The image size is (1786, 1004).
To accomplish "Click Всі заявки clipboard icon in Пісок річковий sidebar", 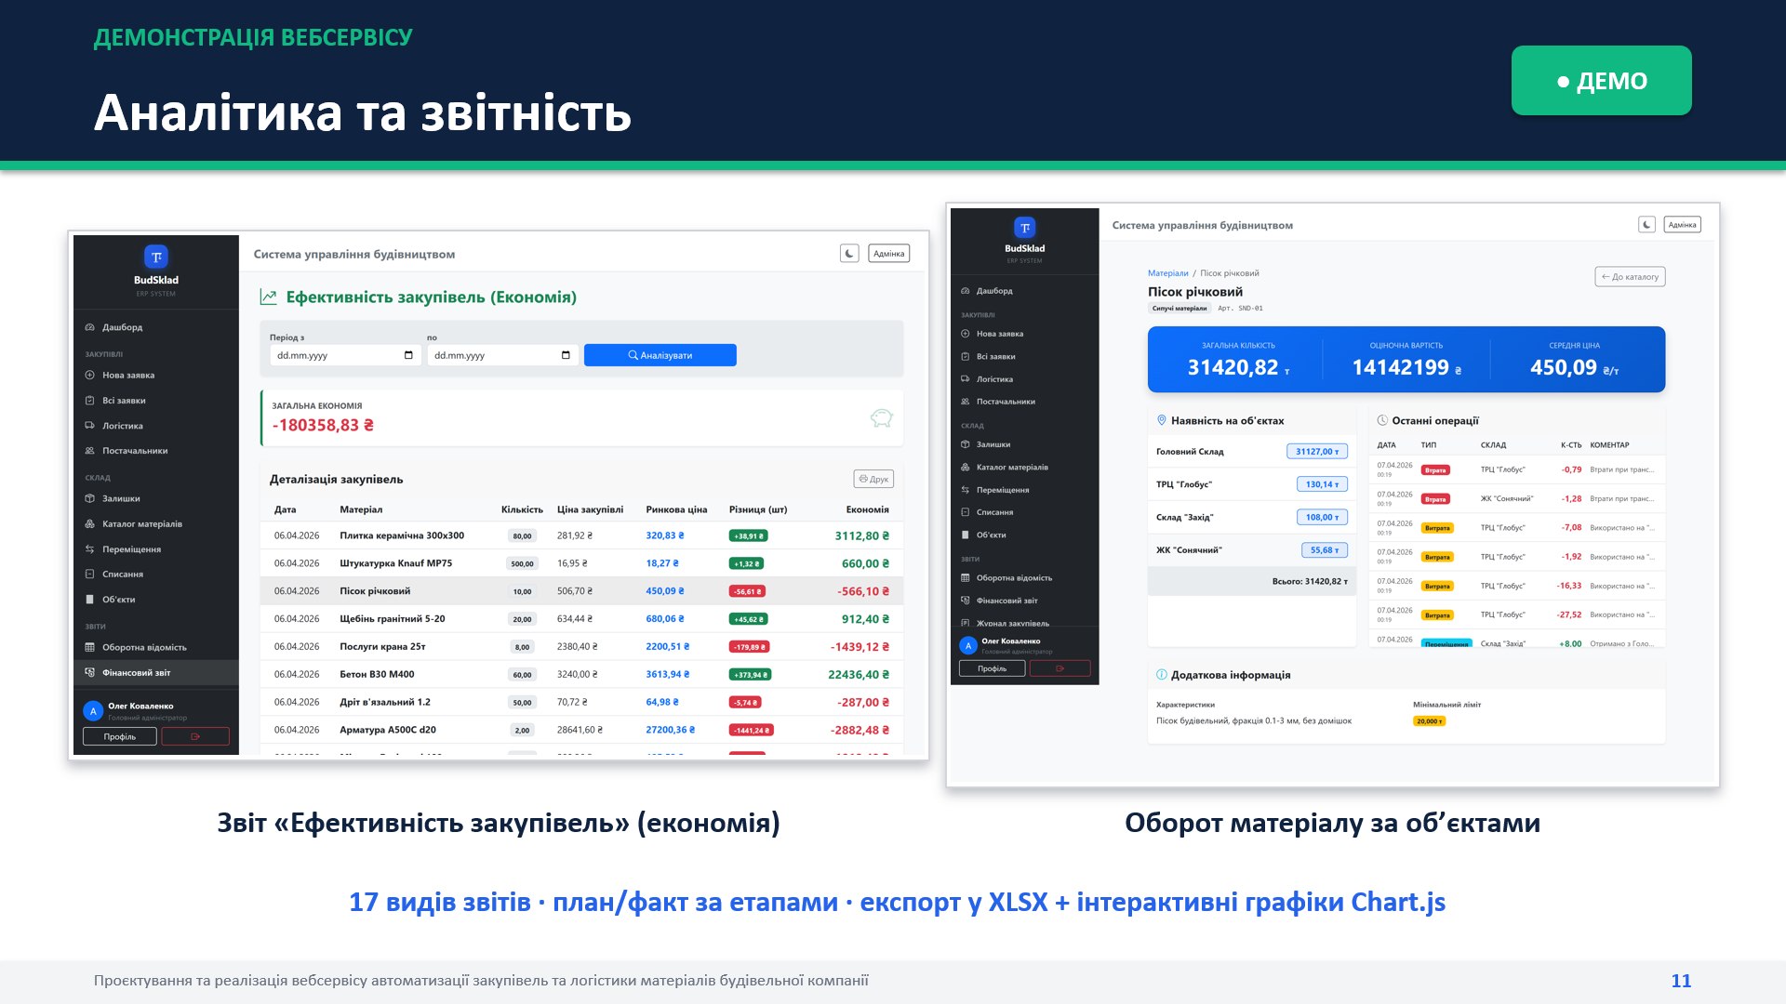I will coord(965,356).
